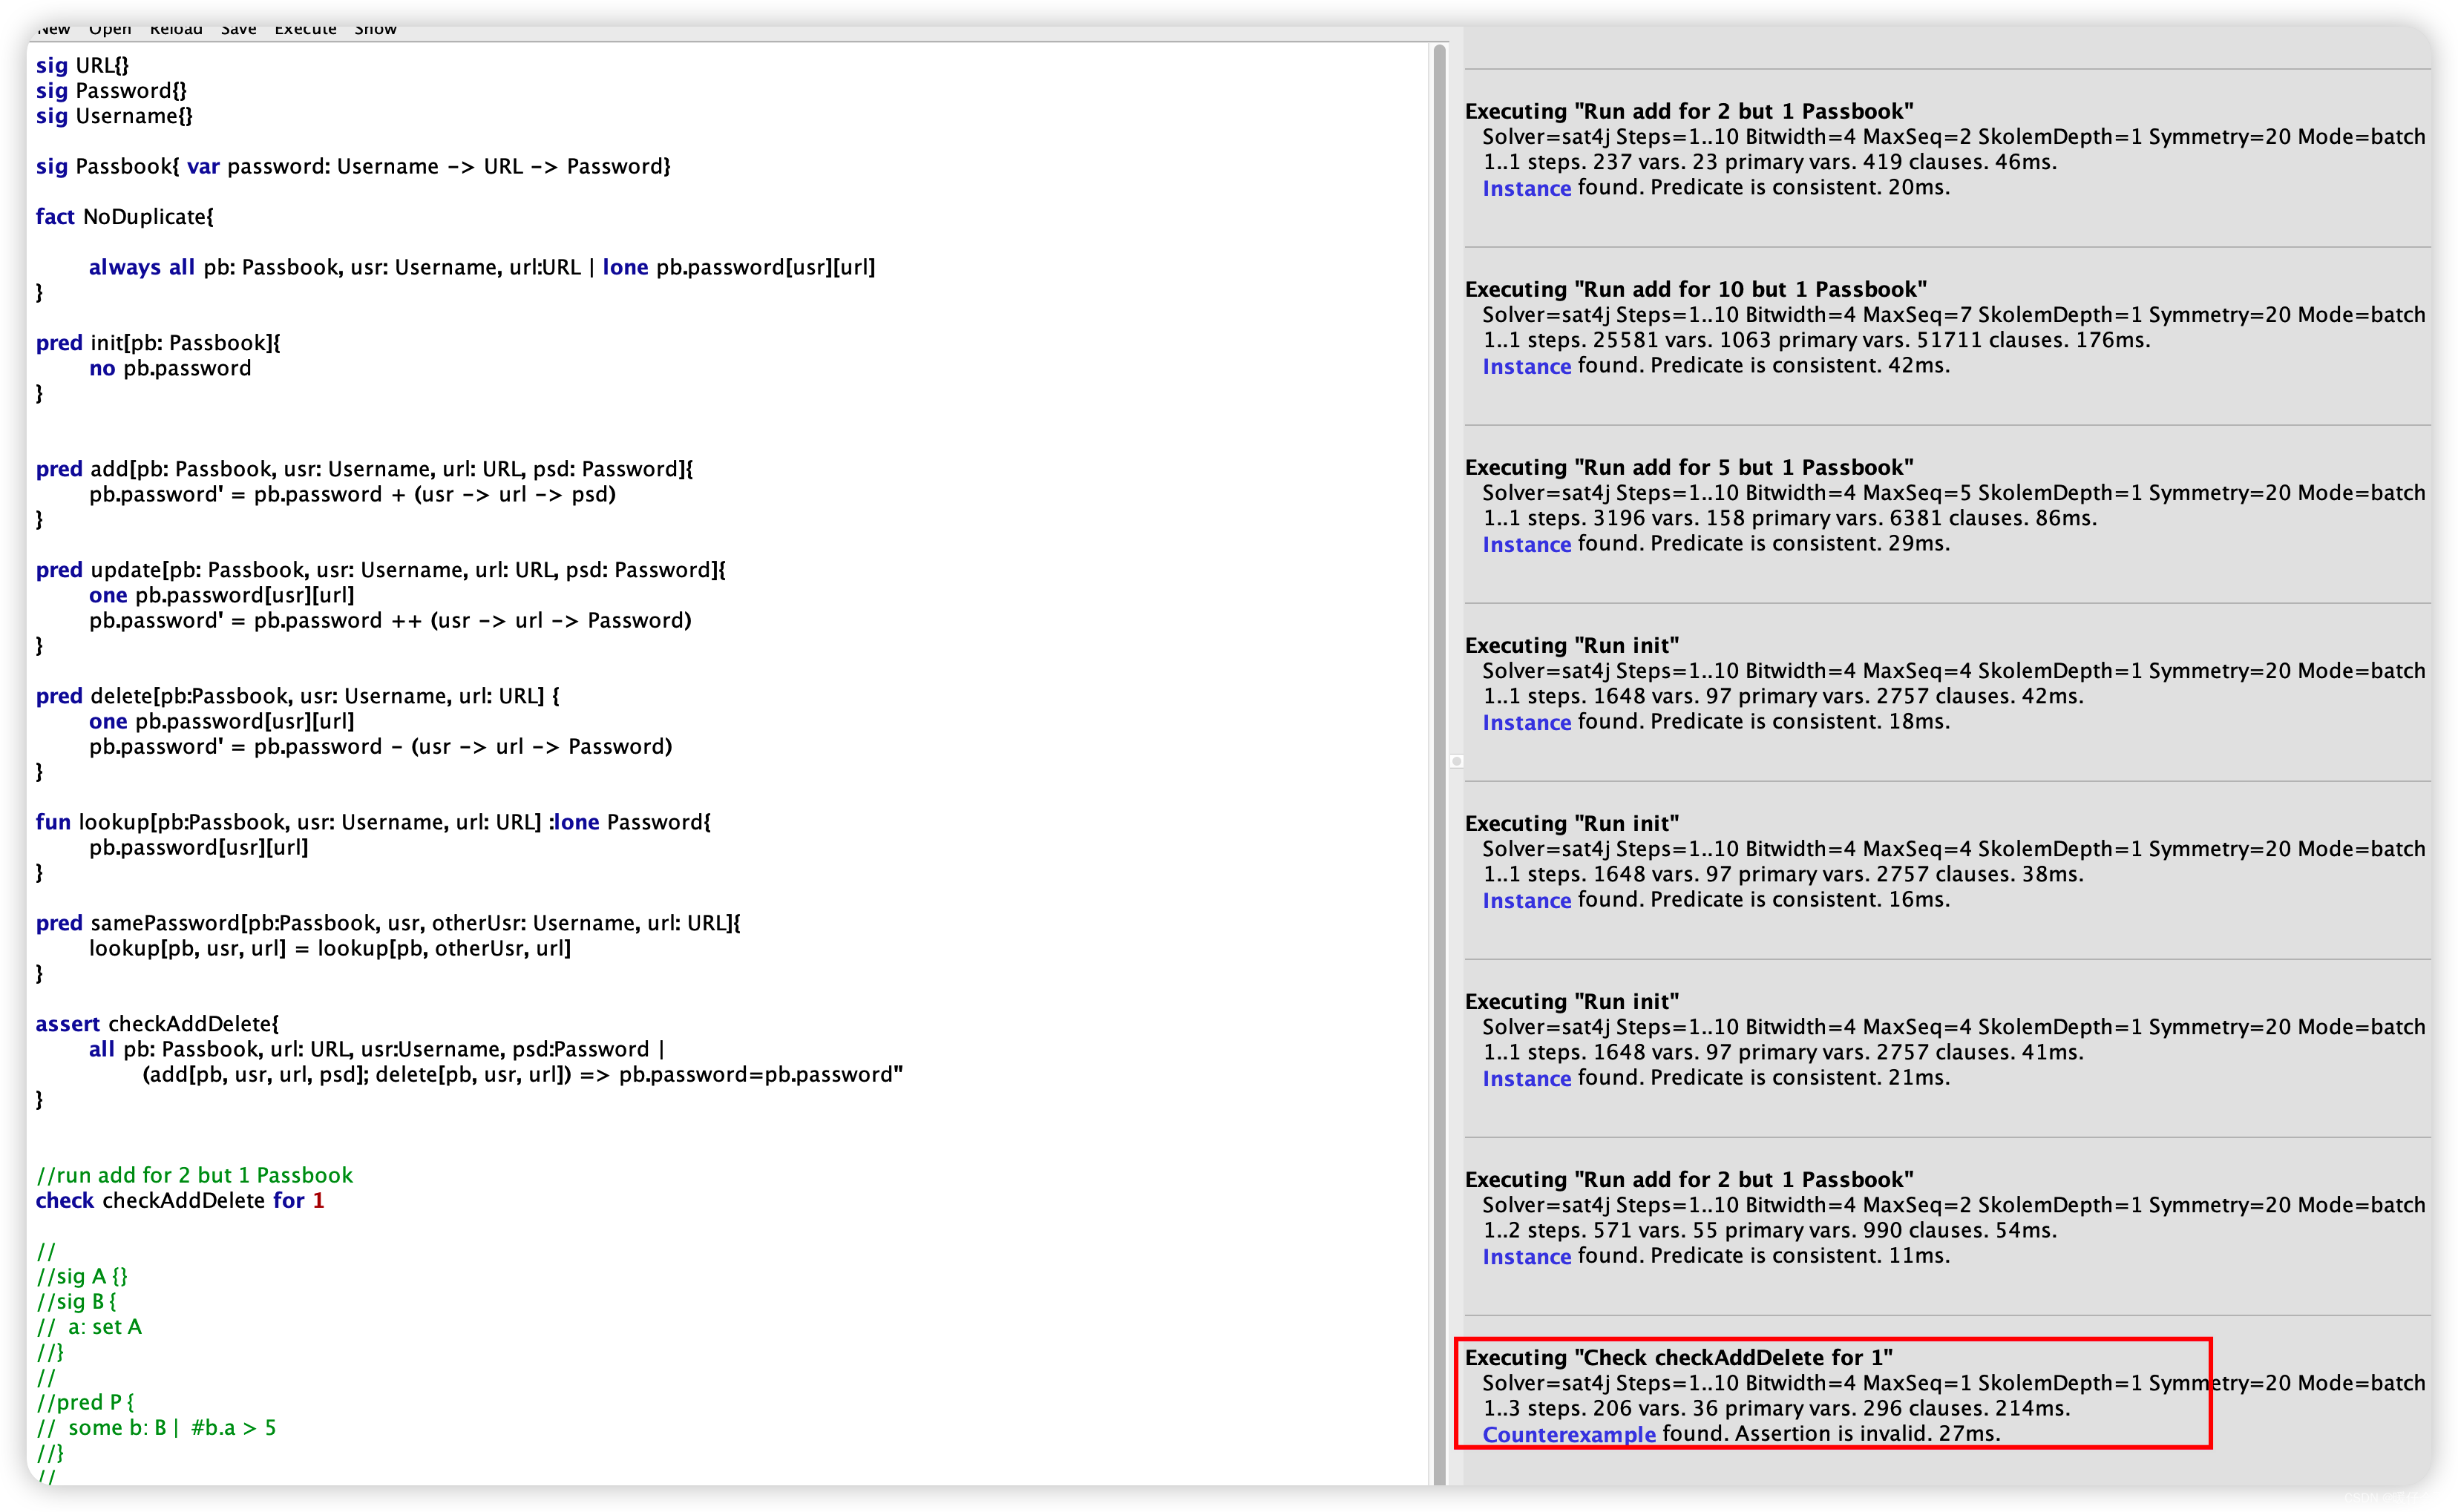Click the 'pred samePassword' line
Viewport: 2458px width, 1512px height.
pyautogui.click(x=388, y=923)
